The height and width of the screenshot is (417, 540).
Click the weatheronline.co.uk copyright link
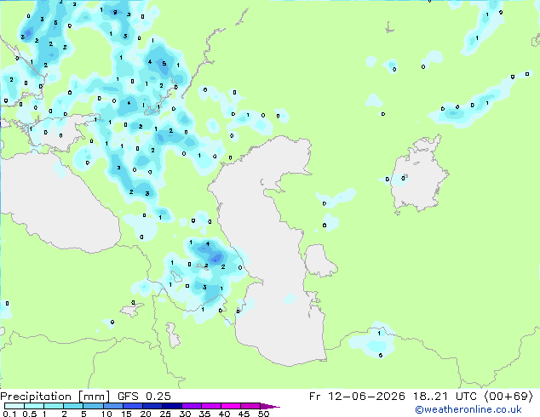point(468,409)
